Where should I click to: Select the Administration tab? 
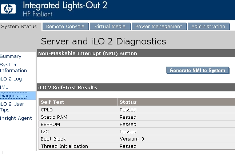coord(208,26)
